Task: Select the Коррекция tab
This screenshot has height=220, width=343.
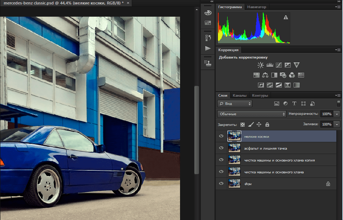Action: [x=228, y=50]
